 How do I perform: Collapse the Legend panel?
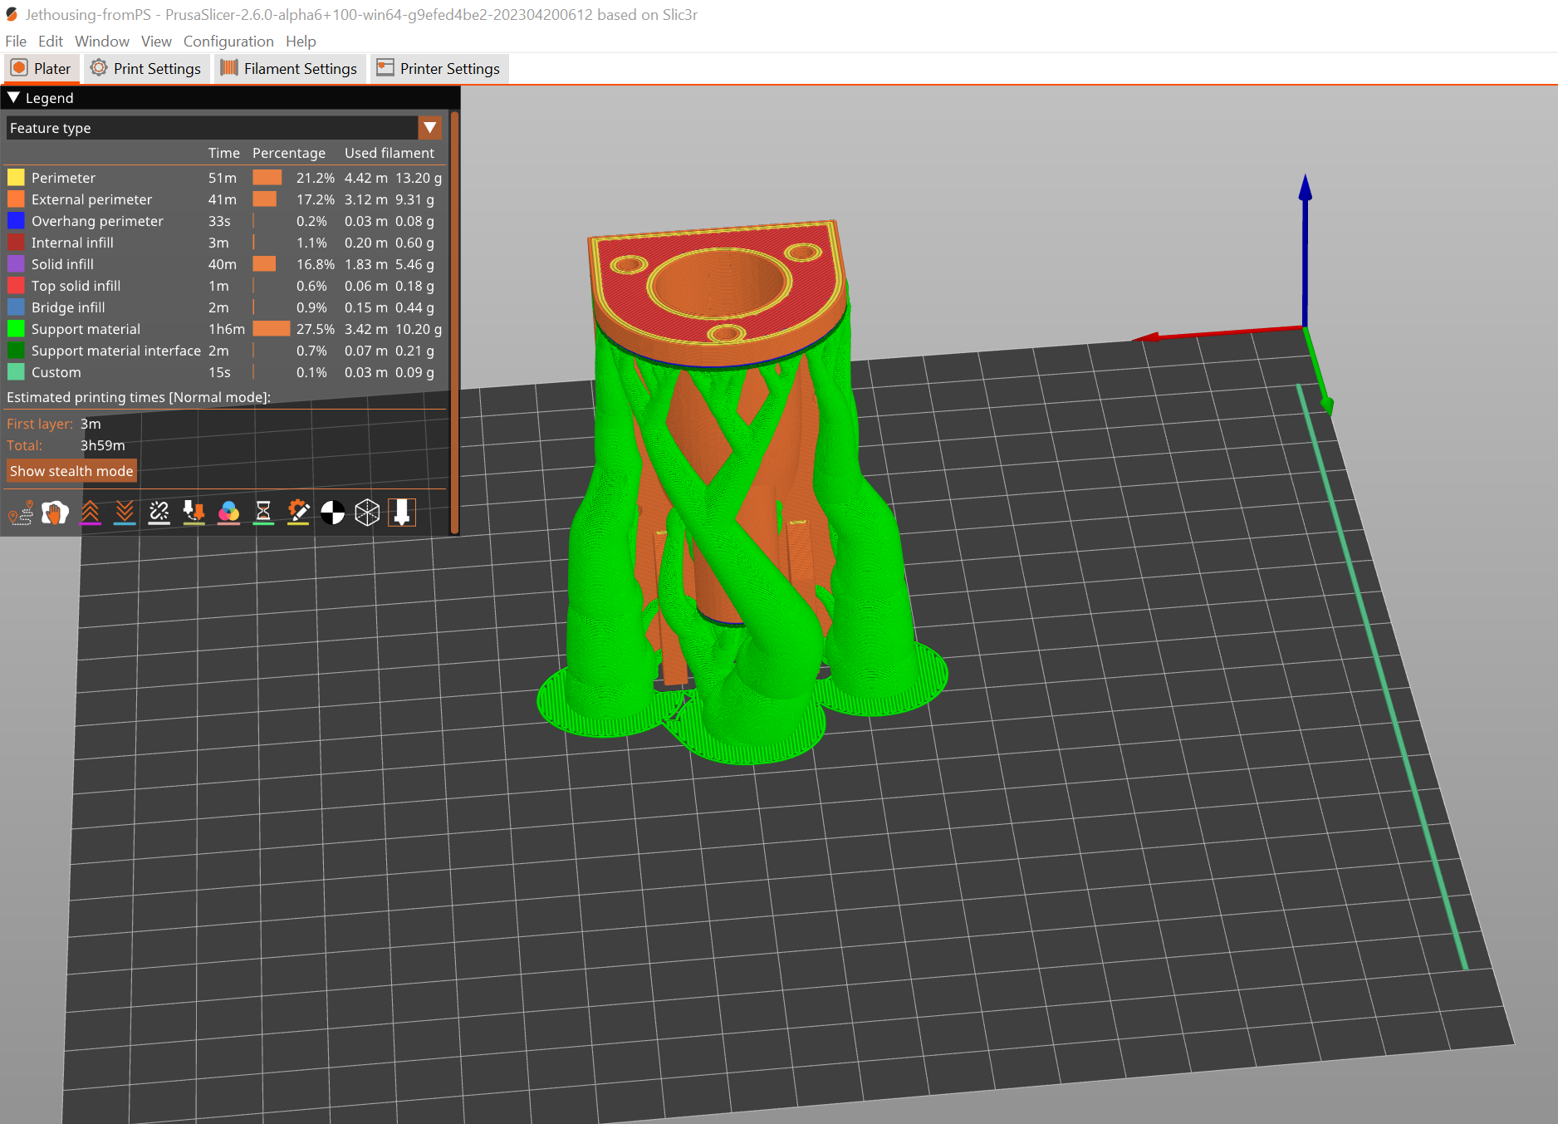pos(13,97)
